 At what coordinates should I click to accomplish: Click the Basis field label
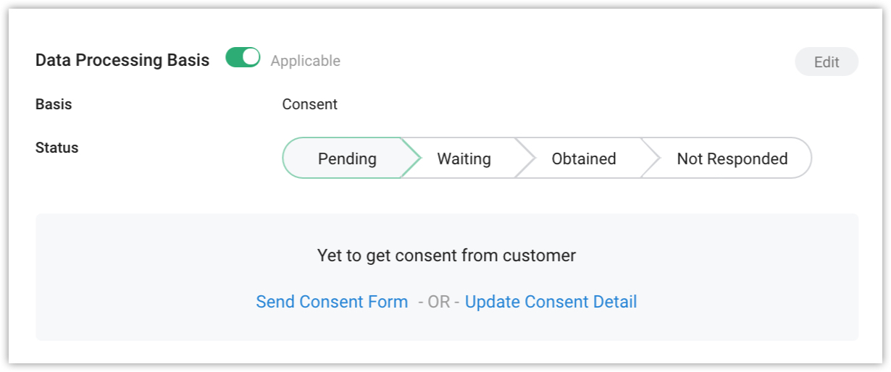click(x=54, y=104)
